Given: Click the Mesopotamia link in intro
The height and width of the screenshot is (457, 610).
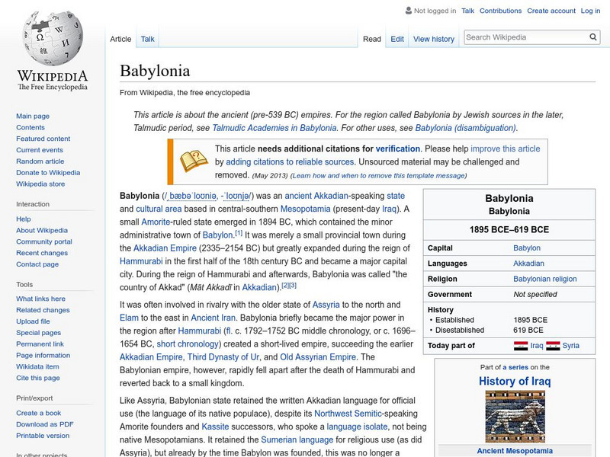Looking at the screenshot, I should tap(306, 209).
